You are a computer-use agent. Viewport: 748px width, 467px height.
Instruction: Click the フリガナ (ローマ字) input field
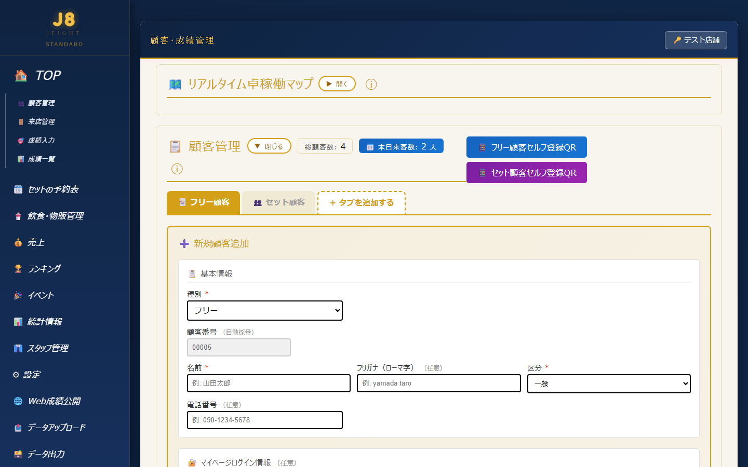(439, 383)
